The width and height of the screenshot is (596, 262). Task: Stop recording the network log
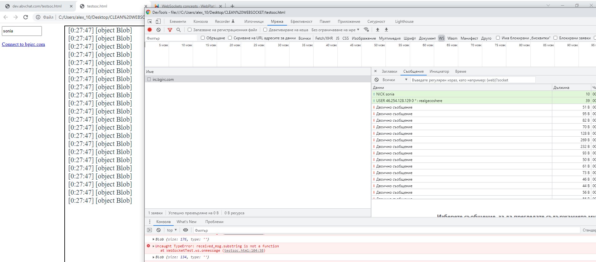[150, 30]
